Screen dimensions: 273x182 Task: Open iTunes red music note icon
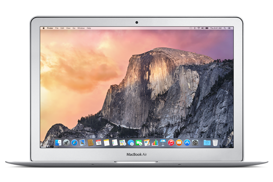(171, 143)
